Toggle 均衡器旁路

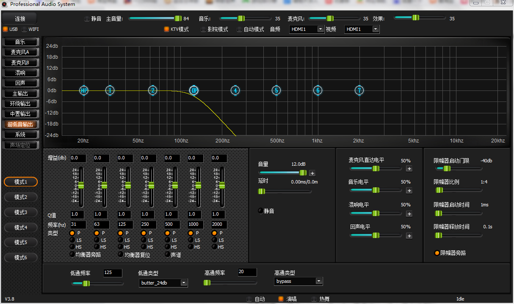point(72,255)
